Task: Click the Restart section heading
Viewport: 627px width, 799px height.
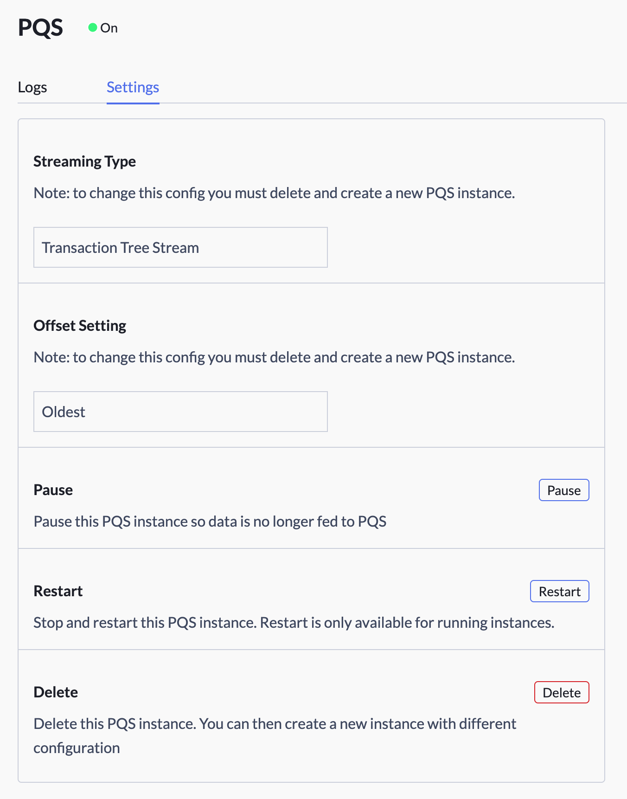Action: (x=58, y=591)
